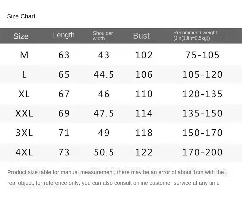
Task: Select the Length column header
Action: point(64,35)
